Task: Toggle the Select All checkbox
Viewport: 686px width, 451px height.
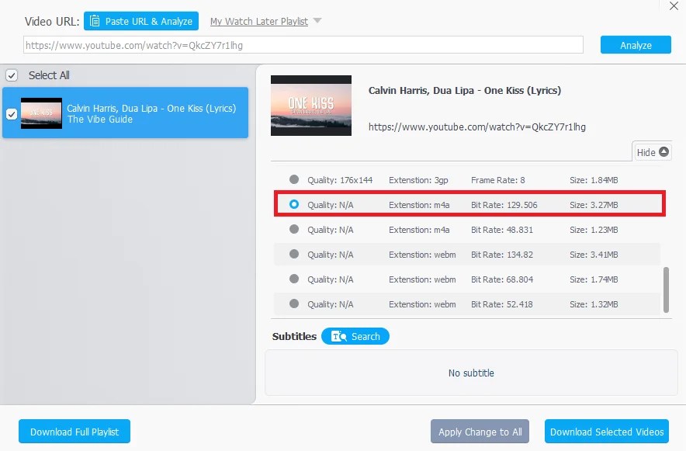Action: click(x=12, y=75)
